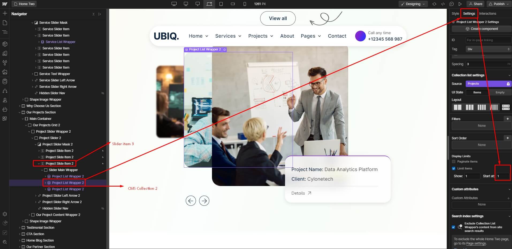
Task: Open the comments bubble icon
Action: 452,4
